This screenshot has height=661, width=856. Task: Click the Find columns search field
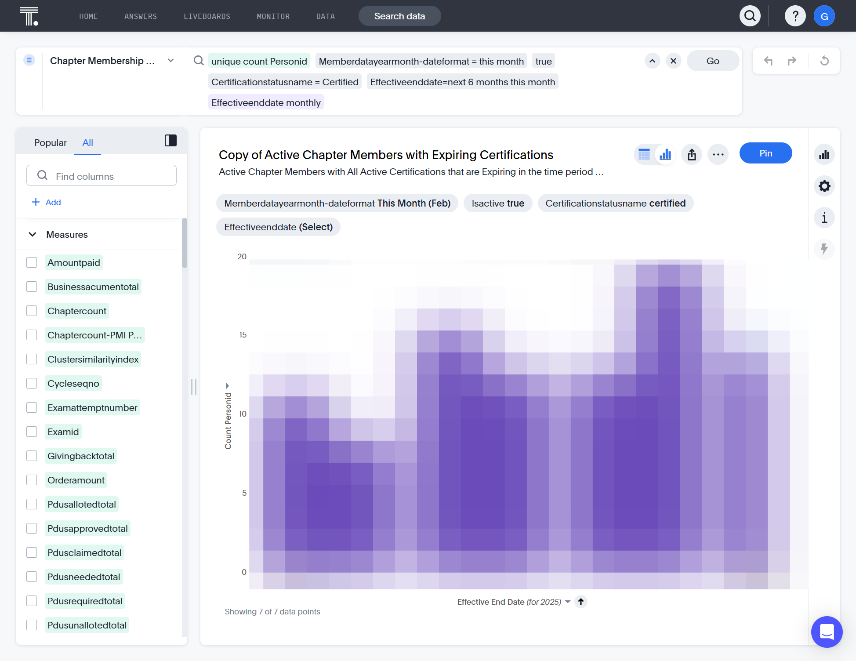(x=102, y=175)
